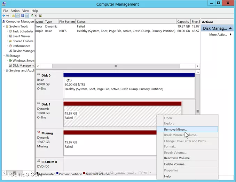Click the Disk 0 drive icon
This screenshot has width=236, height=182.
pos(39,74)
